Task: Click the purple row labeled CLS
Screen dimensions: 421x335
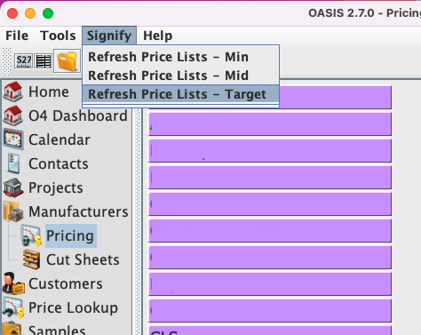Action: [270, 331]
